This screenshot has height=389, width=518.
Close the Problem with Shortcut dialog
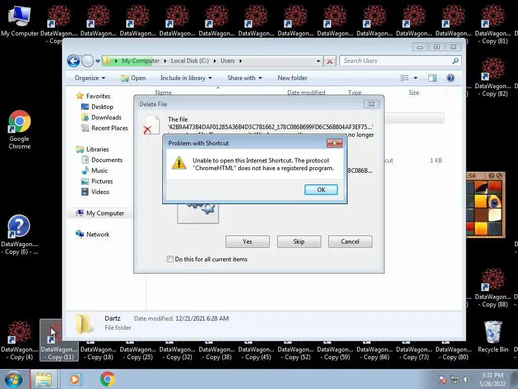point(334,143)
